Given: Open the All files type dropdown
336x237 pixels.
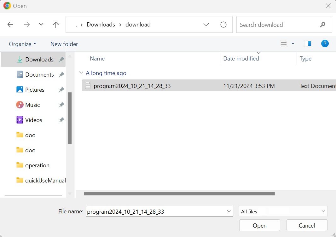Looking at the screenshot, I should 283,211.
